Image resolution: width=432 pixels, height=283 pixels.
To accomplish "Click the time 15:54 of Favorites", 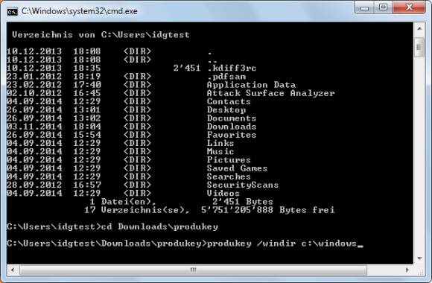I will (87, 135).
